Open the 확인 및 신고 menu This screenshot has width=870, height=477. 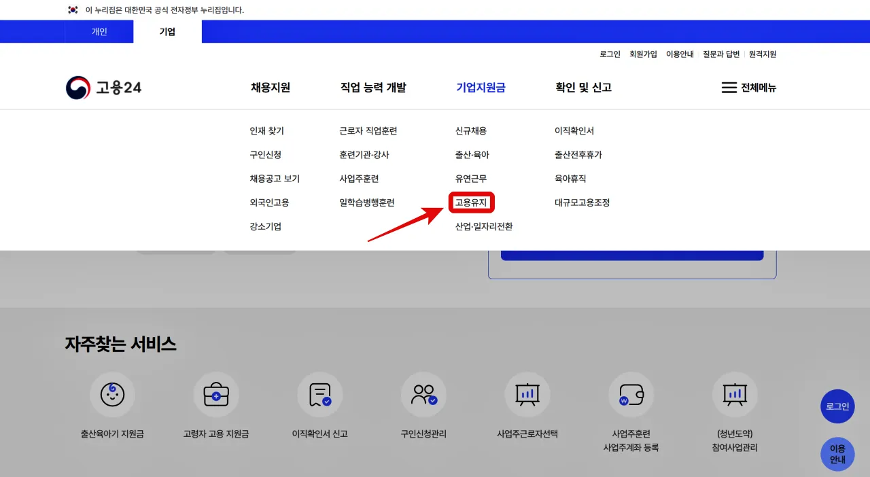point(583,87)
